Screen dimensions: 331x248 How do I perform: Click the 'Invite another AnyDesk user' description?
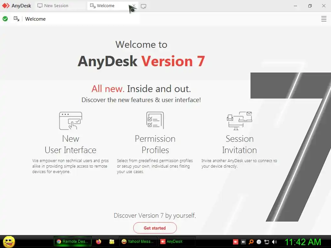[239, 163]
